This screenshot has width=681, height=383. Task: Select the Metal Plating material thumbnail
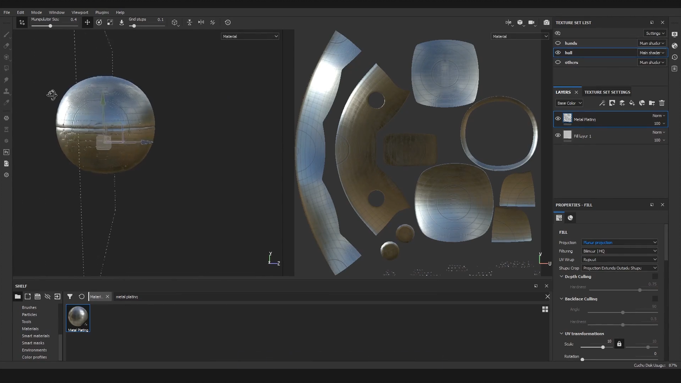(x=78, y=317)
